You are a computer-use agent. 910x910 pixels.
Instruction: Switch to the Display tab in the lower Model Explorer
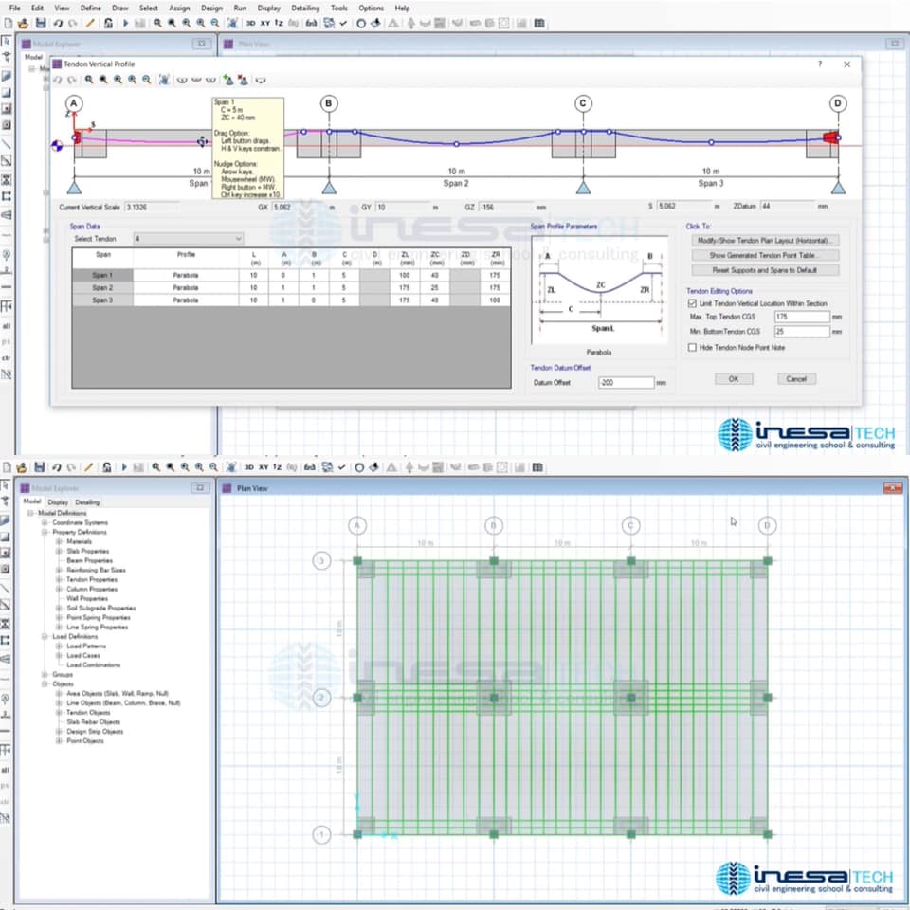coord(58,502)
